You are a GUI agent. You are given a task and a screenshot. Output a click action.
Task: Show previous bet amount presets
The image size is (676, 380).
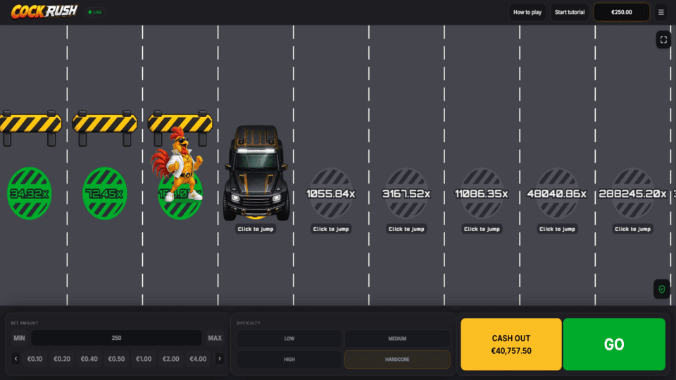tap(16, 358)
